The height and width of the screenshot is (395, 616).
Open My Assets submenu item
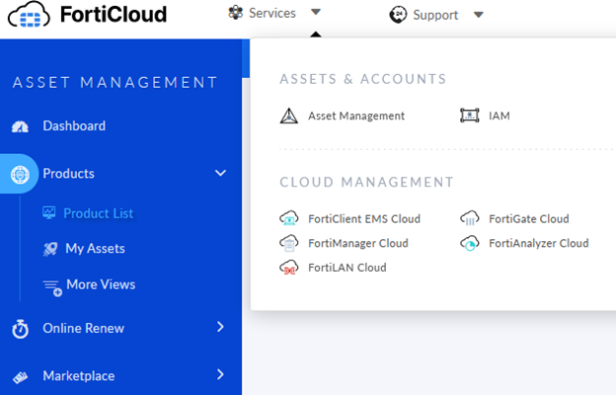click(x=96, y=249)
